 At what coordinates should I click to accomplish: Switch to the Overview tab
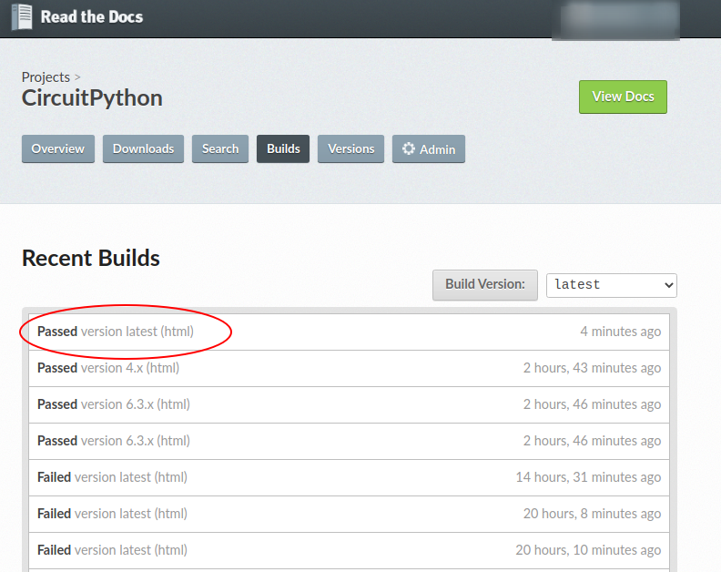[x=58, y=148]
